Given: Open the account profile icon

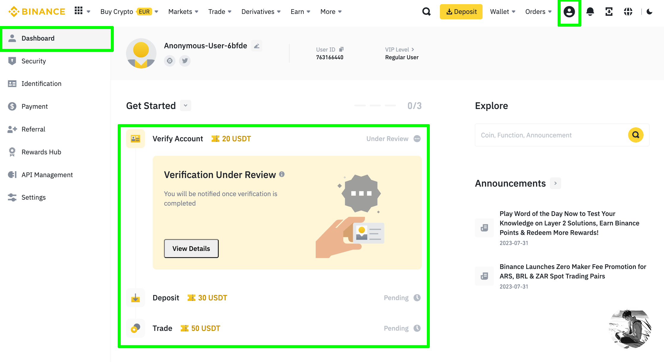Looking at the screenshot, I should [569, 12].
